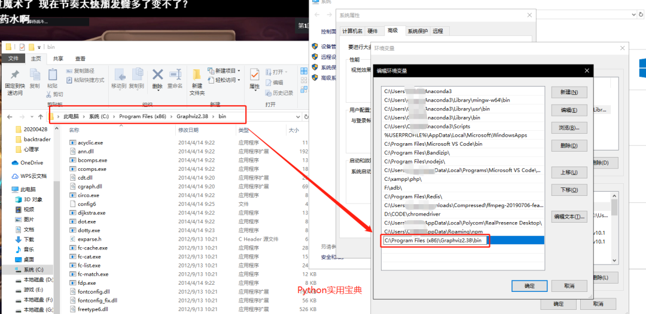Click 删除(D) button in edit dialog
The height and width of the screenshot is (314, 646).
pos(569,146)
